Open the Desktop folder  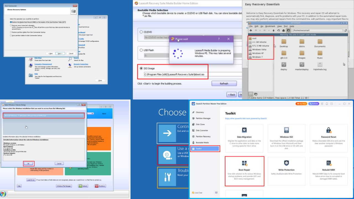[x=284, y=43]
